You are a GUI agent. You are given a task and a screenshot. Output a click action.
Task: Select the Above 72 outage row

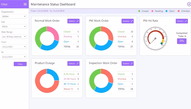(x=71, y=89)
